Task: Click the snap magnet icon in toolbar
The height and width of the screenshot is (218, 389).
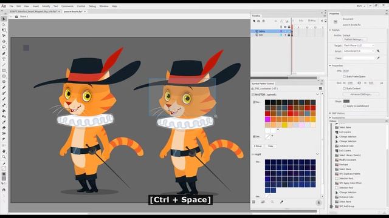Action: (x=4, y=190)
